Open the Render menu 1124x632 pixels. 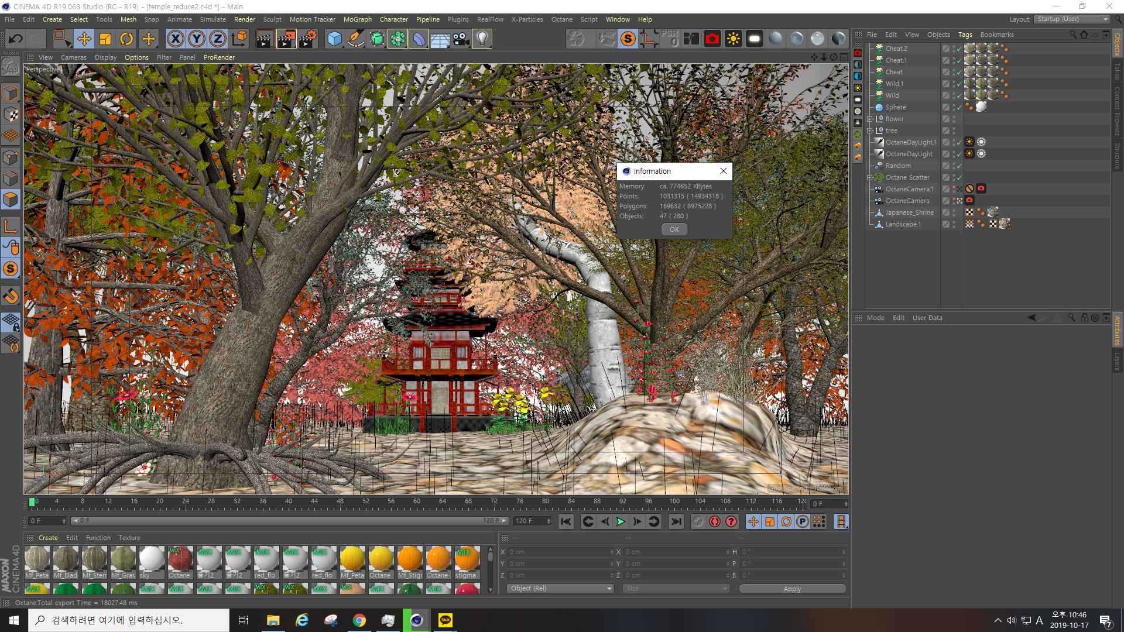tap(244, 19)
